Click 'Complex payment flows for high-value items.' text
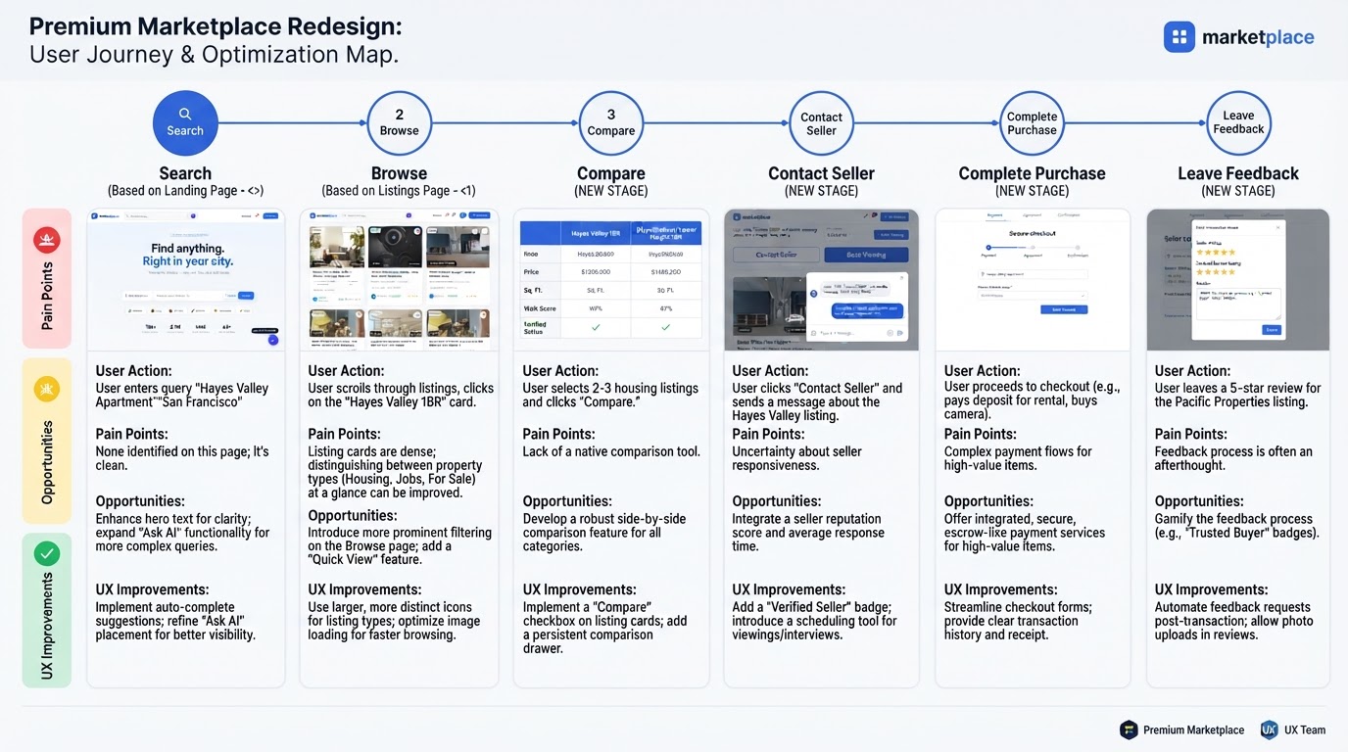This screenshot has width=1348, height=752. click(1018, 458)
